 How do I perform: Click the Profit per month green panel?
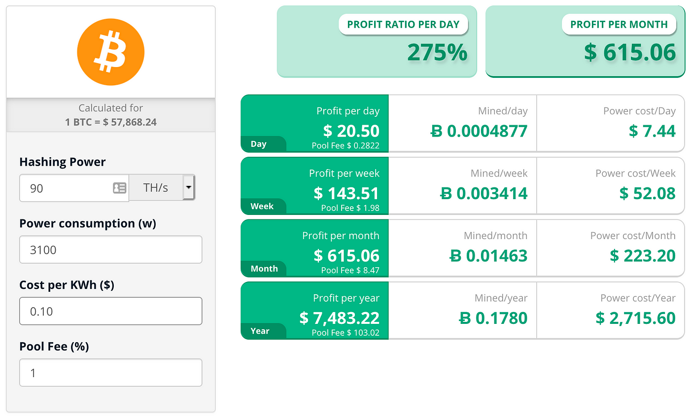click(315, 248)
